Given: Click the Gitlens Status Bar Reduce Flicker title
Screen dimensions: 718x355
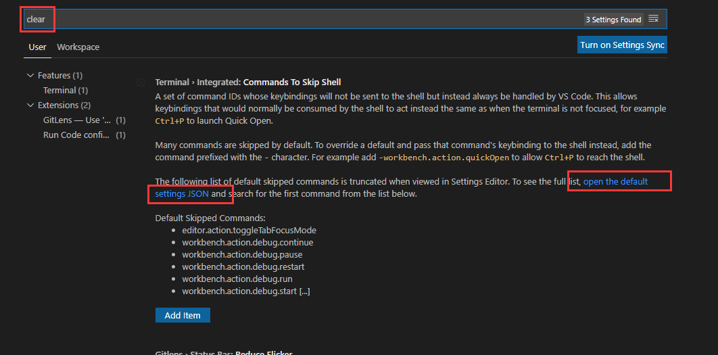Looking at the screenshot, I should tap(224, 353).
